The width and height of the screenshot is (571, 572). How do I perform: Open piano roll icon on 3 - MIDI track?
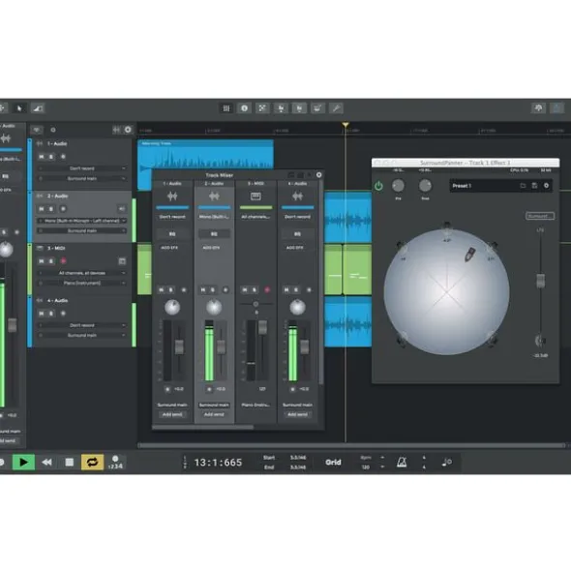point(122,261)
